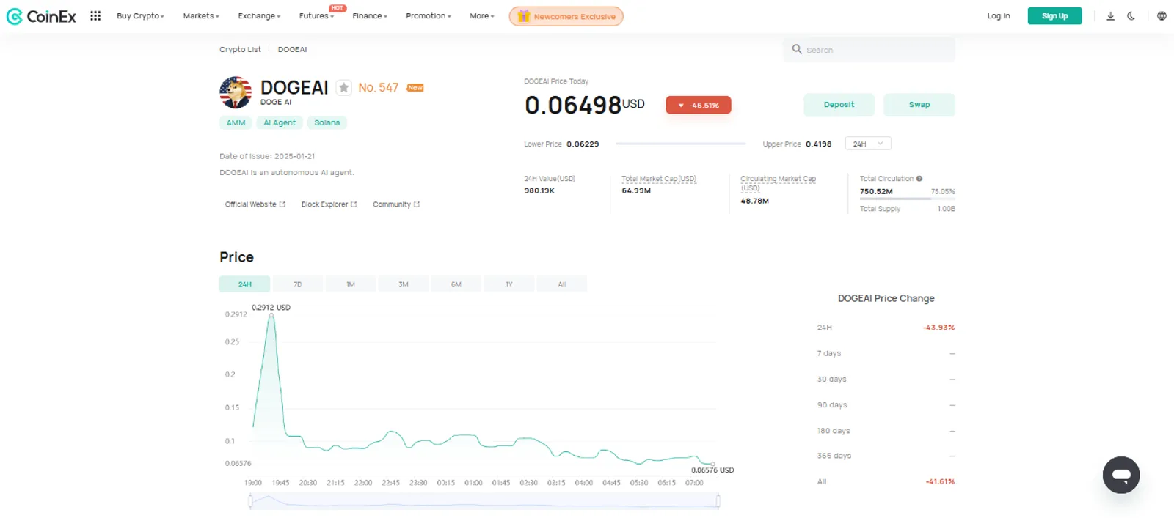Image resolution: width=1174 pixels, height=518 pixels.
Task: Focus the Search input field
Action: pyautogui.click(x=869, y=50)
